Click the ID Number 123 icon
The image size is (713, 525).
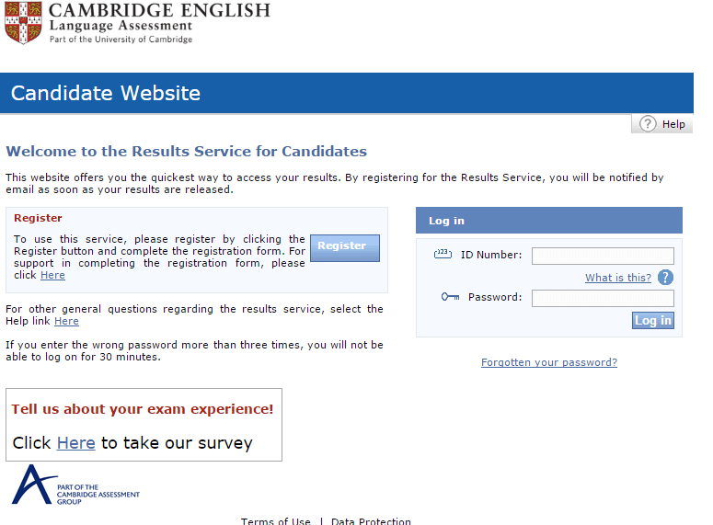(x=443, y=254)
